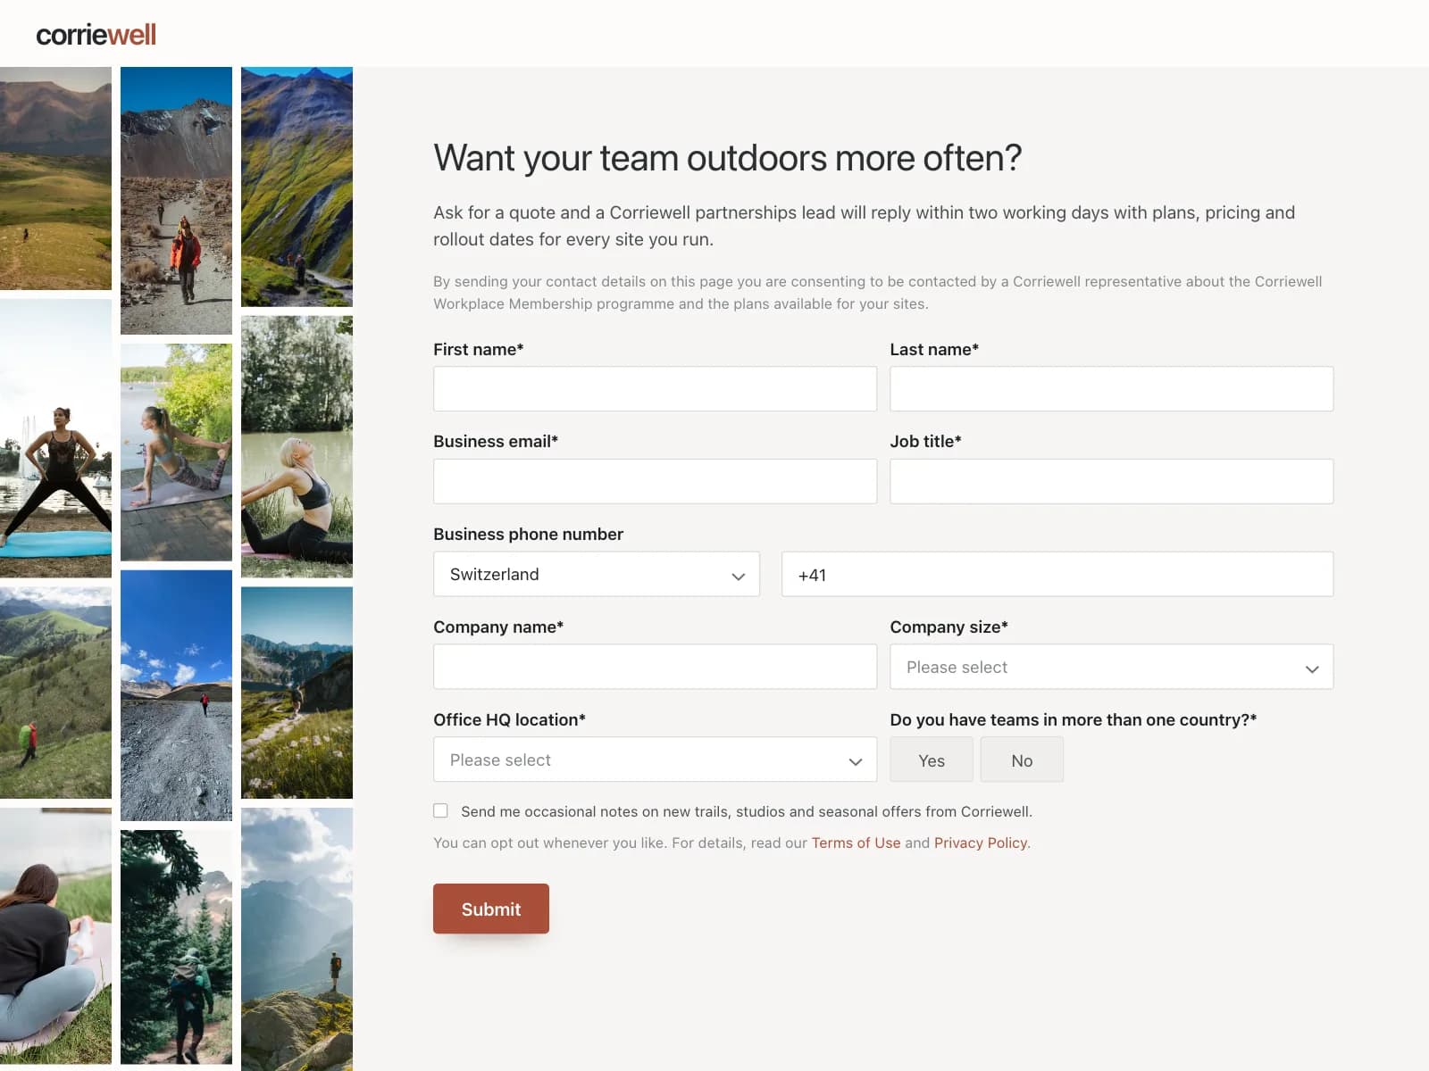Click the hiker on rocky summit photo
The image size is (1429, 1071).
tap(297, 939)
